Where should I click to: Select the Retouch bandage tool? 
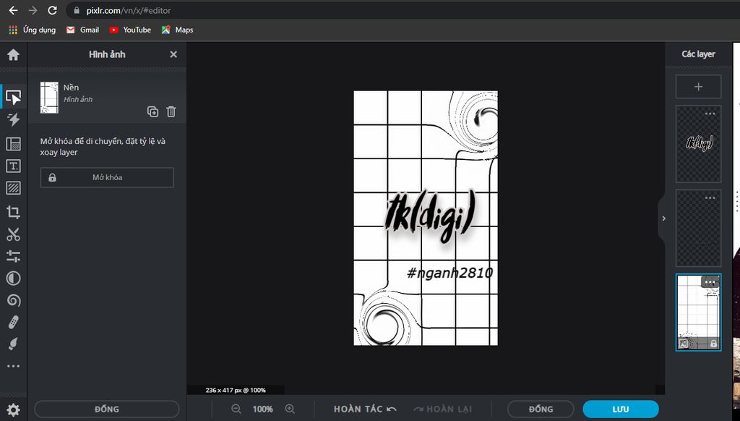point(13,323)
